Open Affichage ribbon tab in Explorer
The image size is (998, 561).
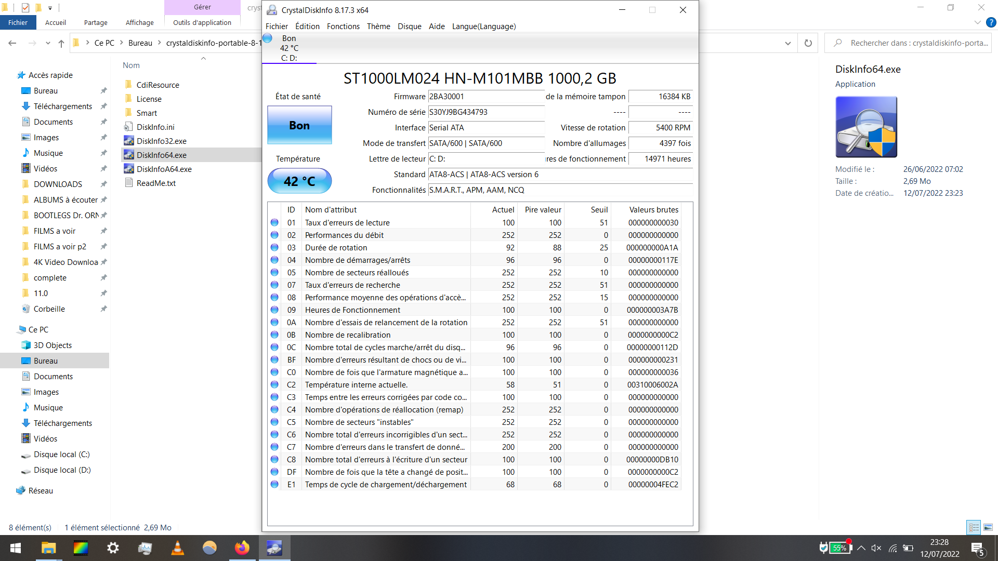(140, 22)
